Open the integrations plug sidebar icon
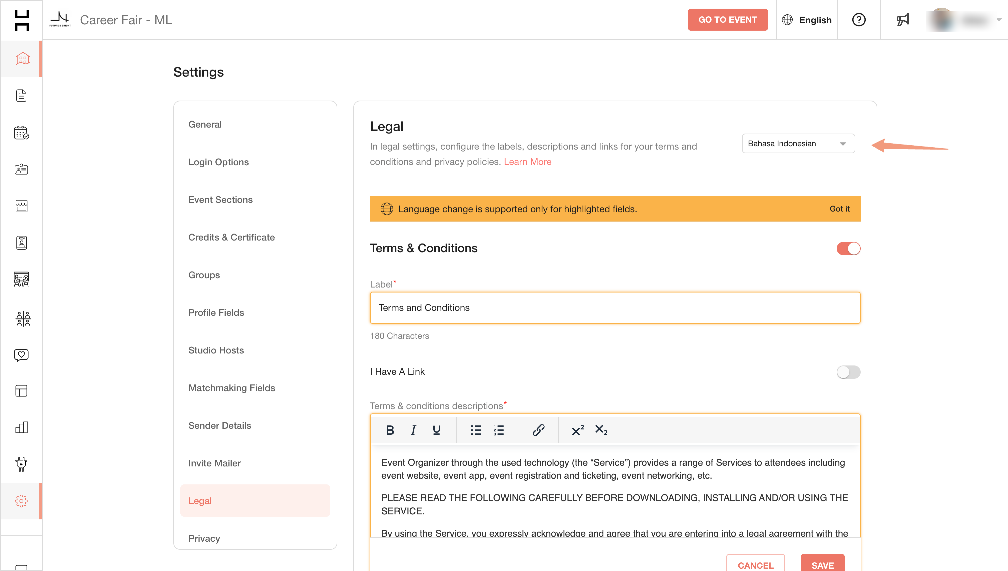 (22, 464)
